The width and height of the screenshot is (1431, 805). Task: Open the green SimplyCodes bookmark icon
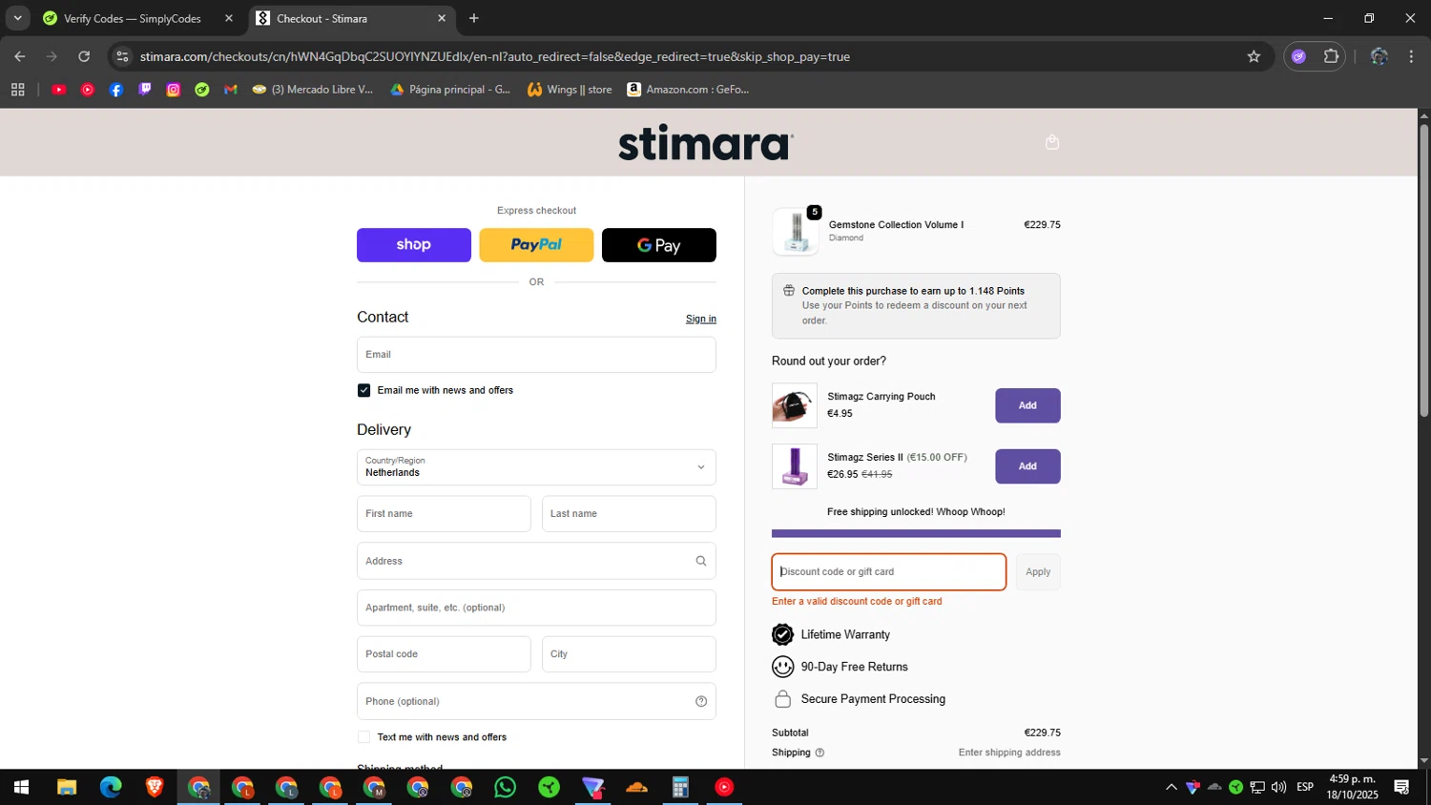pos(202,90)
